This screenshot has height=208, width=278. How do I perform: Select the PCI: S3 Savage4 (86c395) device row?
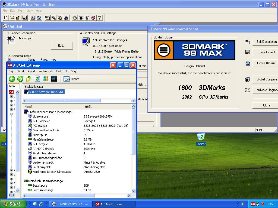coord(44,92)
